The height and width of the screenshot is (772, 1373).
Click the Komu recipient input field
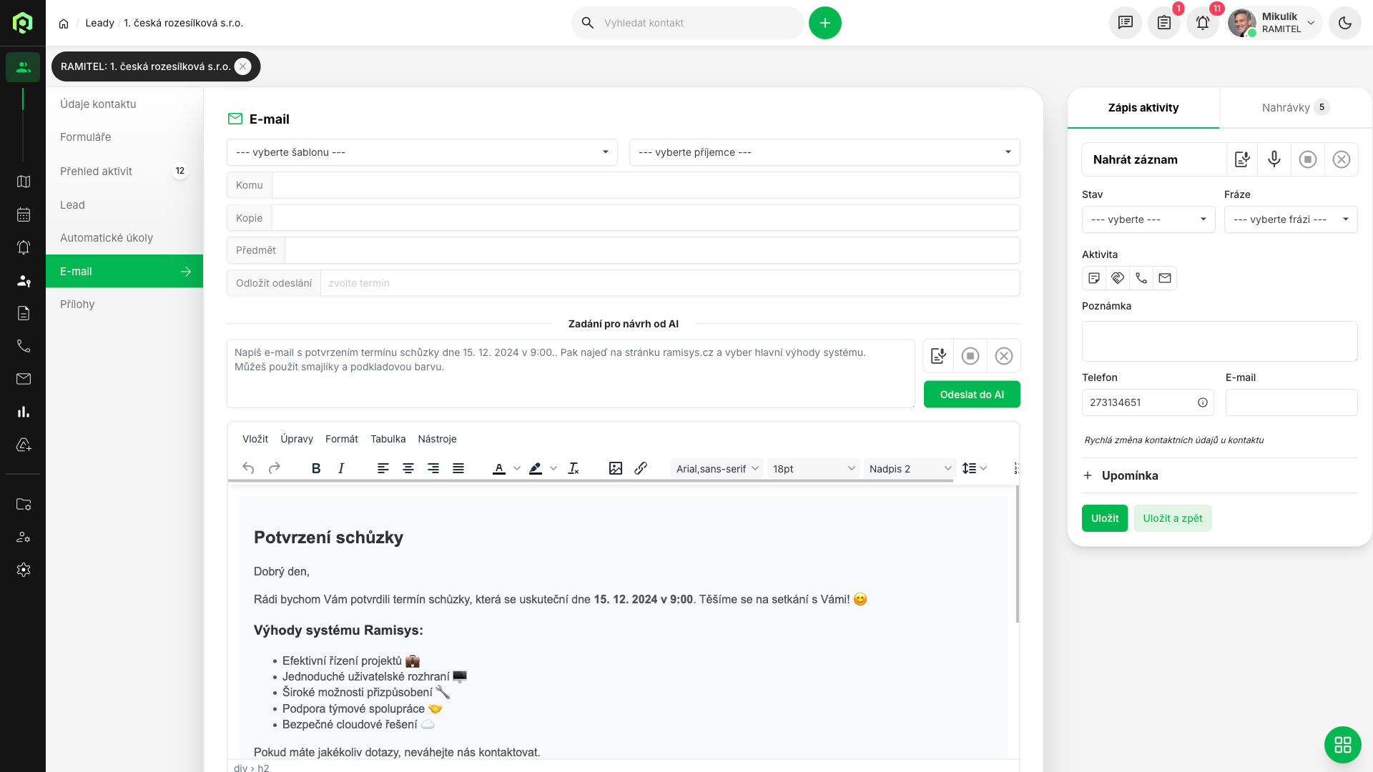click(646, 185)
